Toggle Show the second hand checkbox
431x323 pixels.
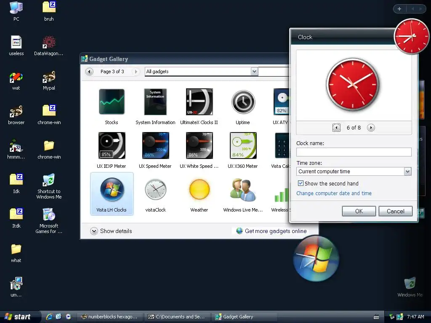click(301, 183)
